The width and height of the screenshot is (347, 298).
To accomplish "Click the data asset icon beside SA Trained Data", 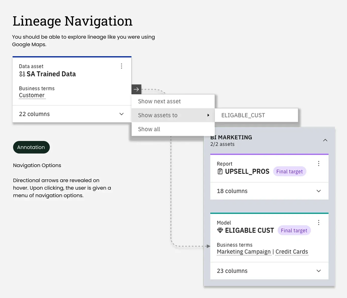I will pos(22,74).
